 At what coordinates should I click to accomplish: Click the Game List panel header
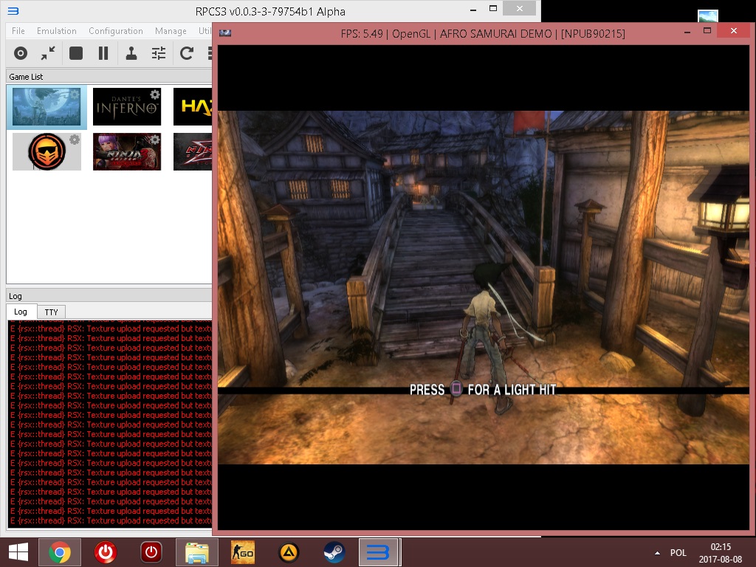coord(109,77)
